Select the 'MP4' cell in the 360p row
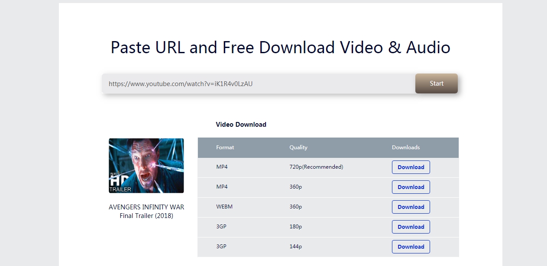Image resolution: width=547 pixels, height=266 pixels. (x=222, y=187)
